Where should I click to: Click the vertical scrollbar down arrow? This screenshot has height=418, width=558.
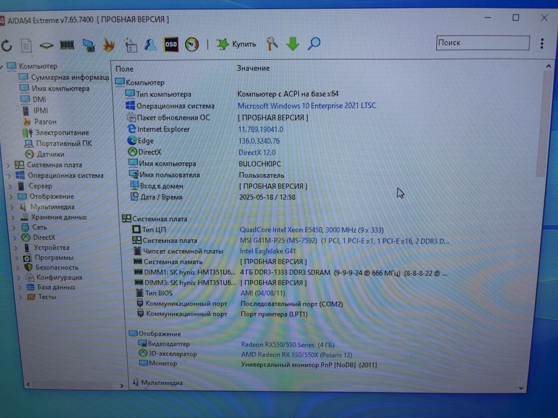[x=521, y=388]
